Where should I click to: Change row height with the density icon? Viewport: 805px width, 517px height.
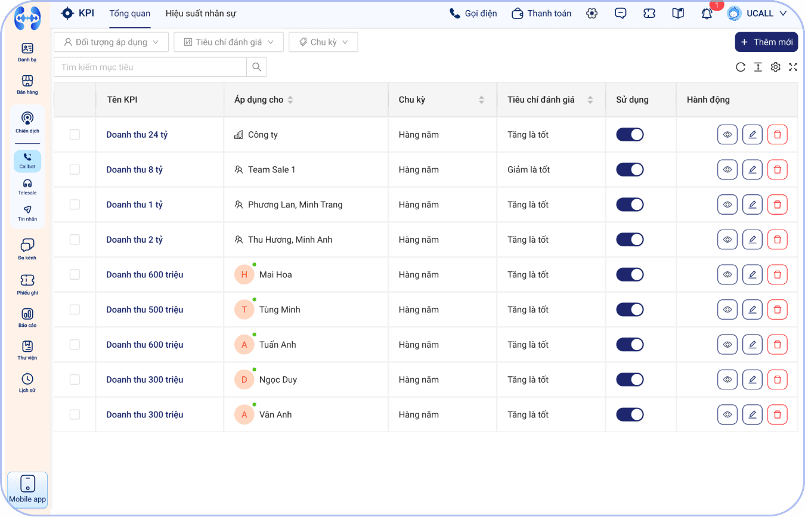(758, 67)
